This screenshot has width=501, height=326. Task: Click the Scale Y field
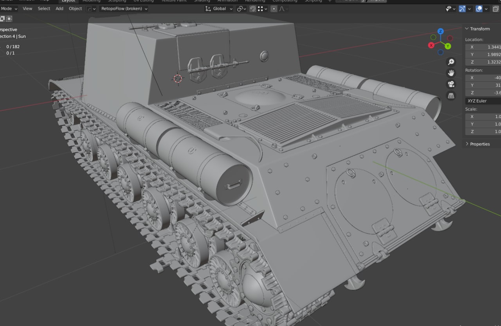pyautogui.click(x=483, y=124)
